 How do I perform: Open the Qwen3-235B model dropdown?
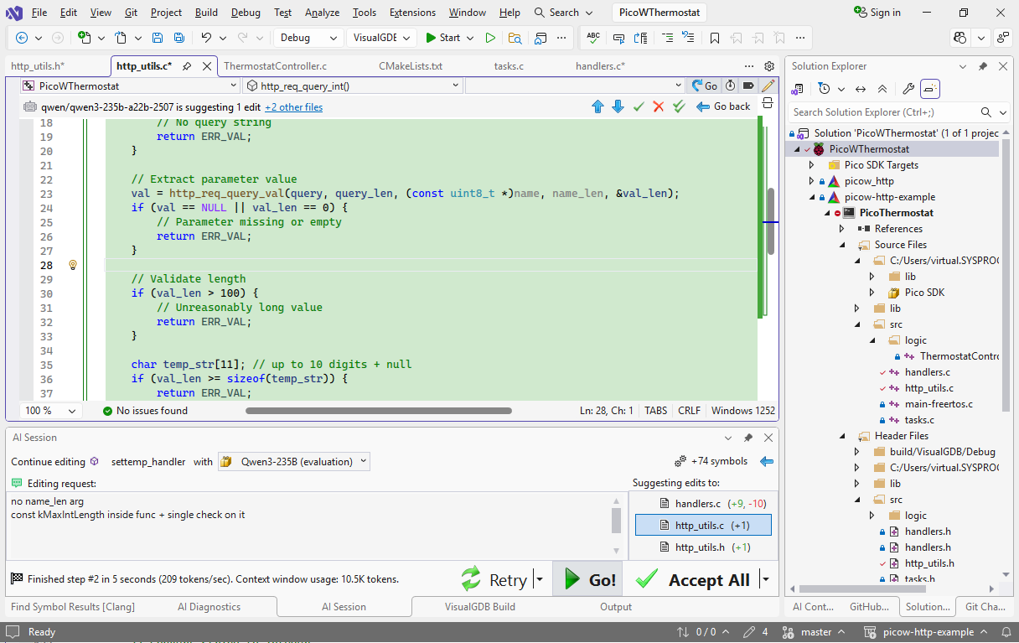pos(294,461)
